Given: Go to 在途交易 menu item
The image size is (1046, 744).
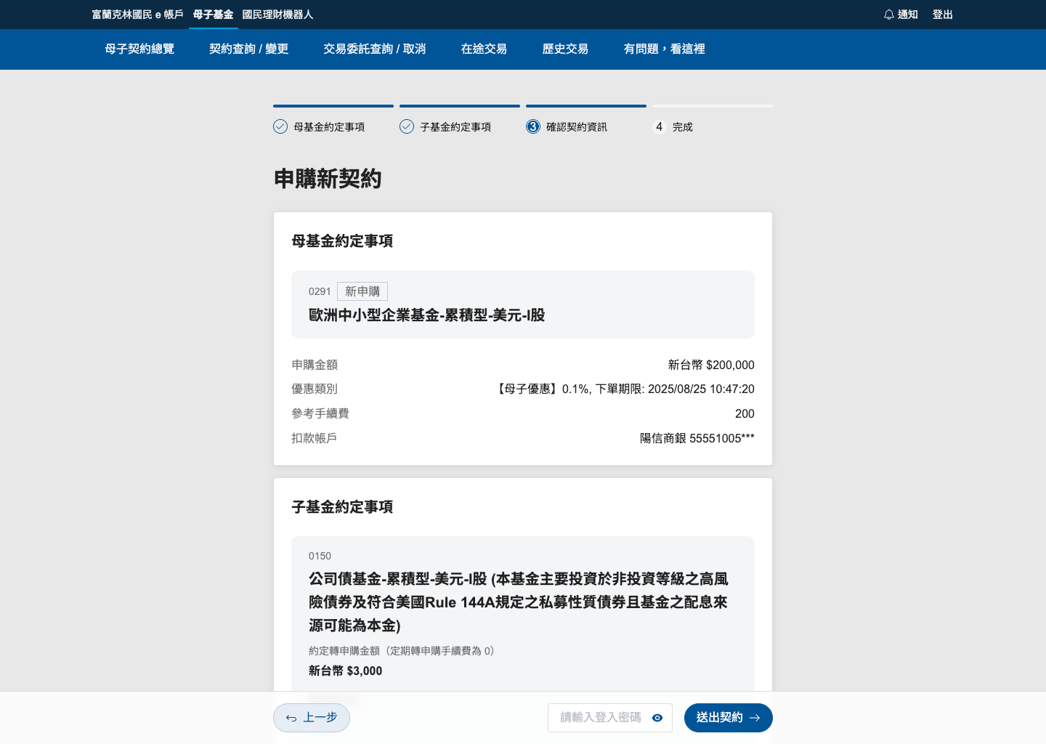Looking at the screenshot, I should pos(484,49).
